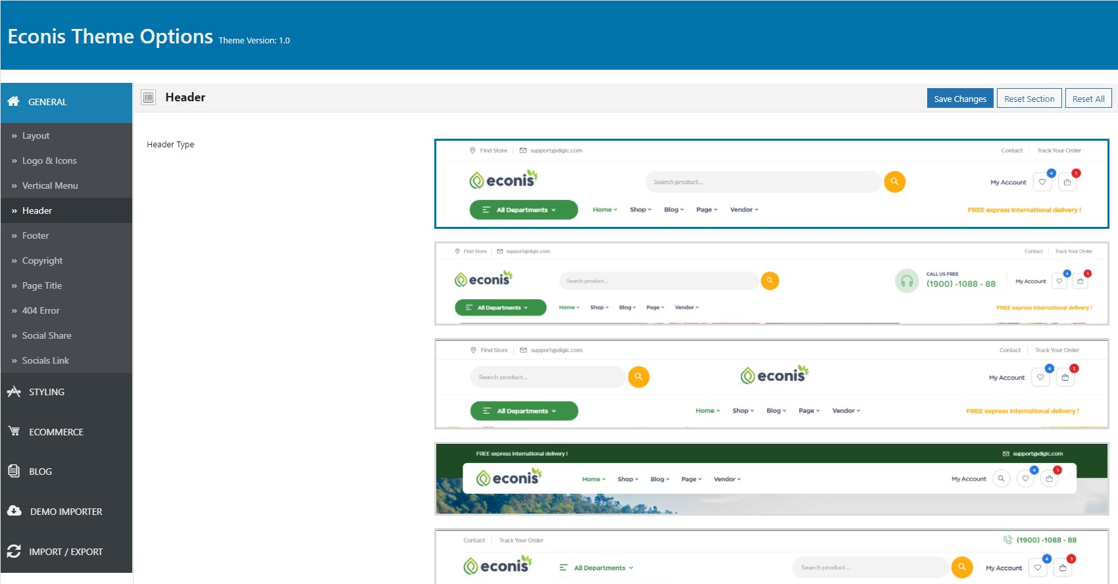1118x584 pixels.
Task: Click the Reset Section button
Action: 1029,99
